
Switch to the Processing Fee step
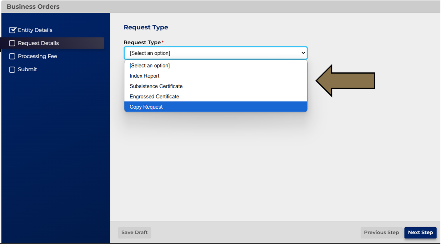(x=37, y=56)
